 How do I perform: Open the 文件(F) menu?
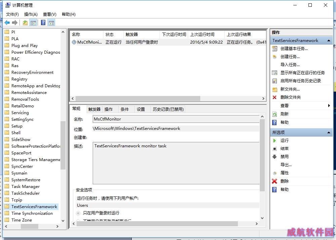(12, 14)
